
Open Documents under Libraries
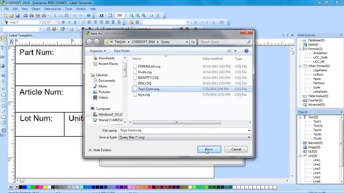[107, 81]
